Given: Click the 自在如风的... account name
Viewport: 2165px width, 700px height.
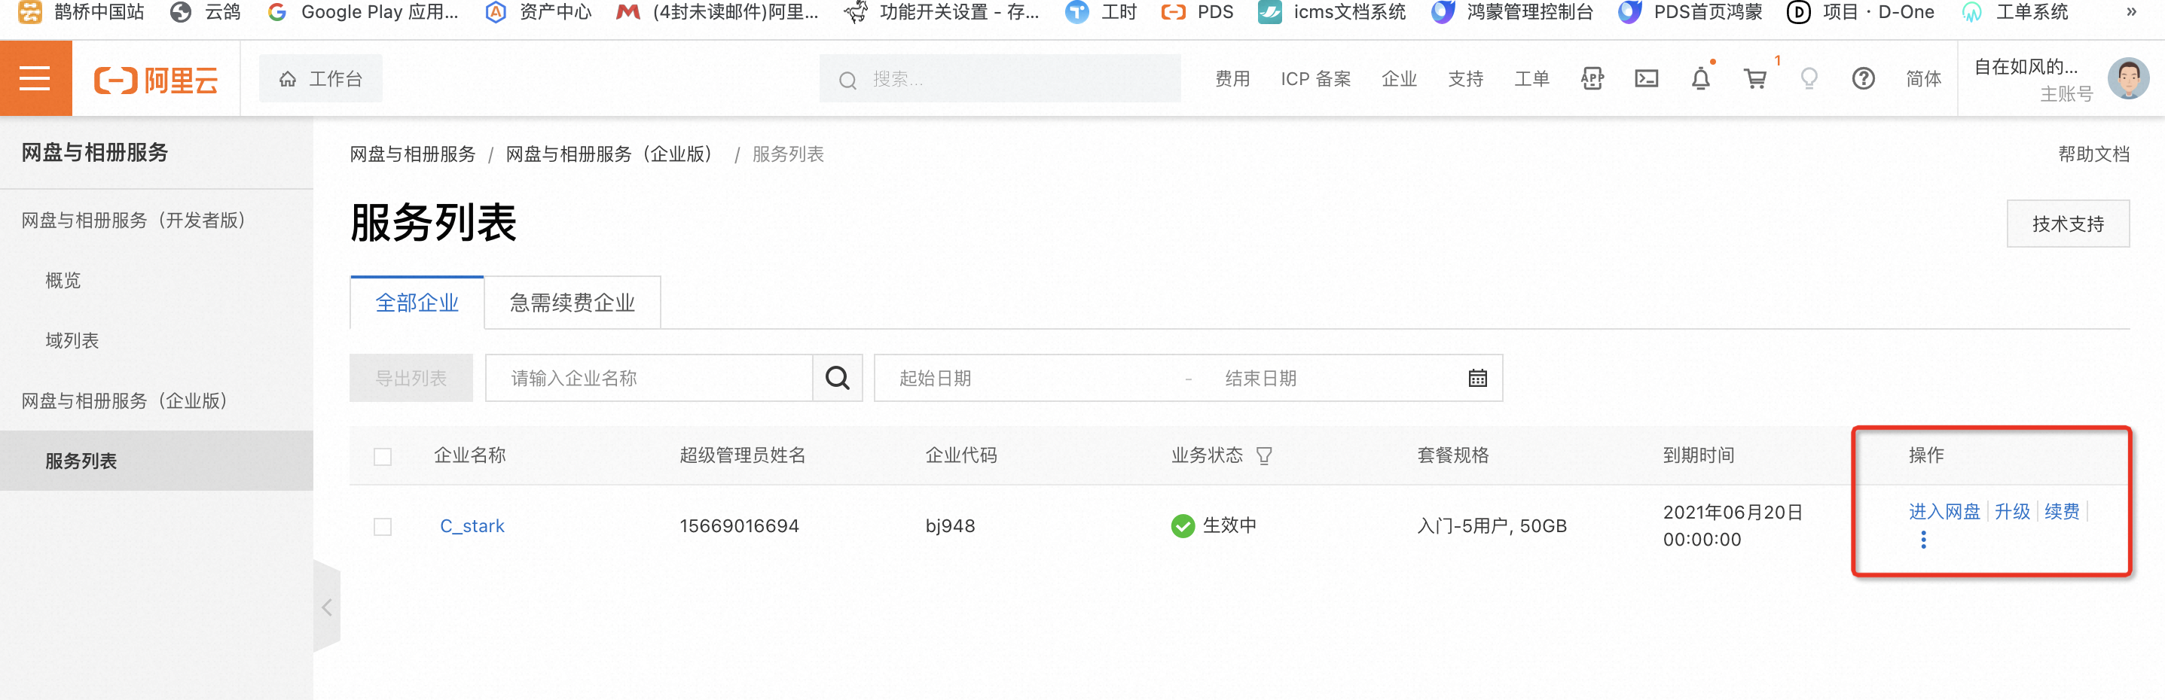Looking at the screenshot, I should click(x=2026, y=67).
